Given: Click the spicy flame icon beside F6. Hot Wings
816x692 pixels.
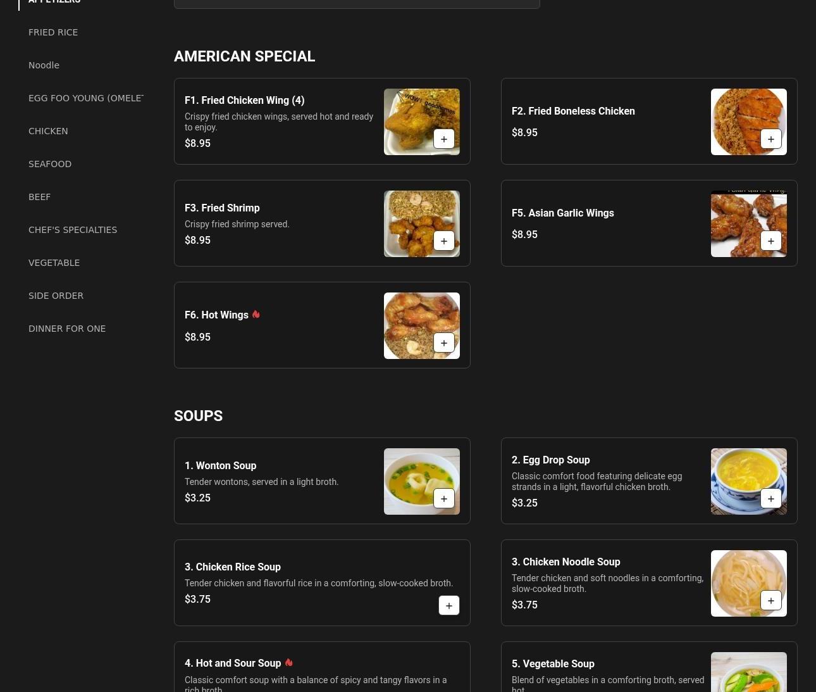Looking at the screenshot, I should click(x=256, y=315).
